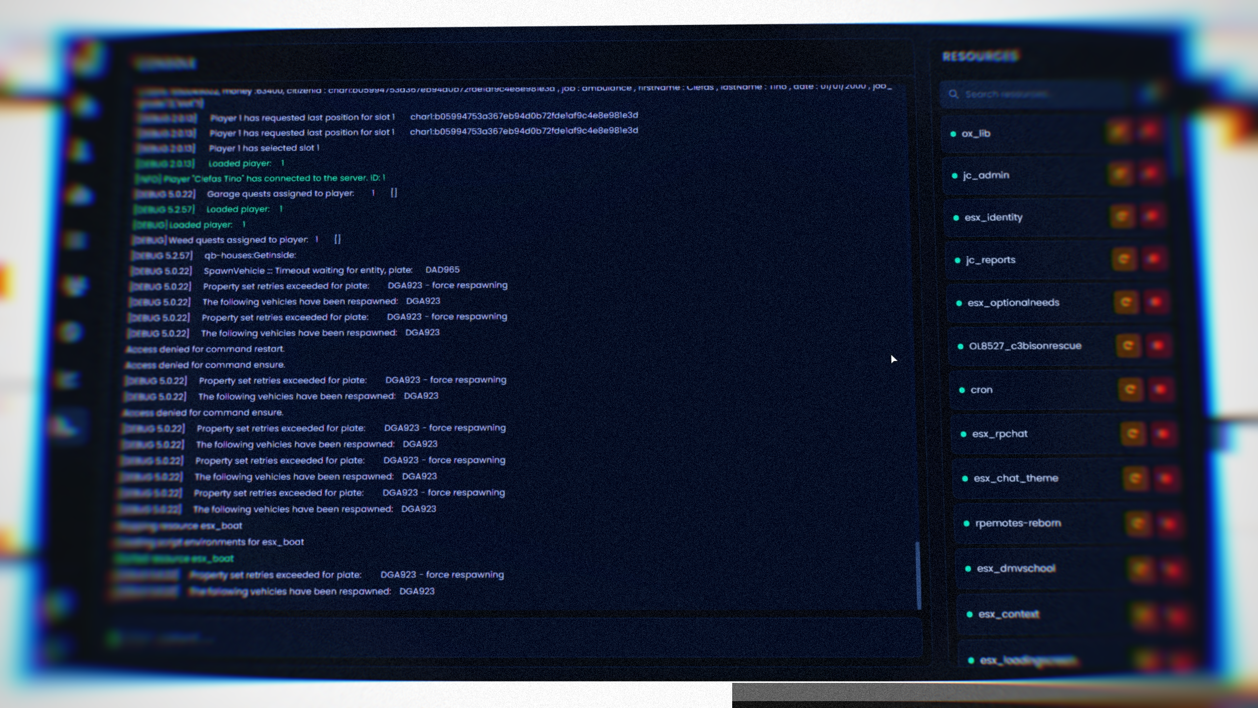Click plate value 'DAD965' in SpawnVehicle line
This screenshot has height=708, width=1258.
(443, 270)
